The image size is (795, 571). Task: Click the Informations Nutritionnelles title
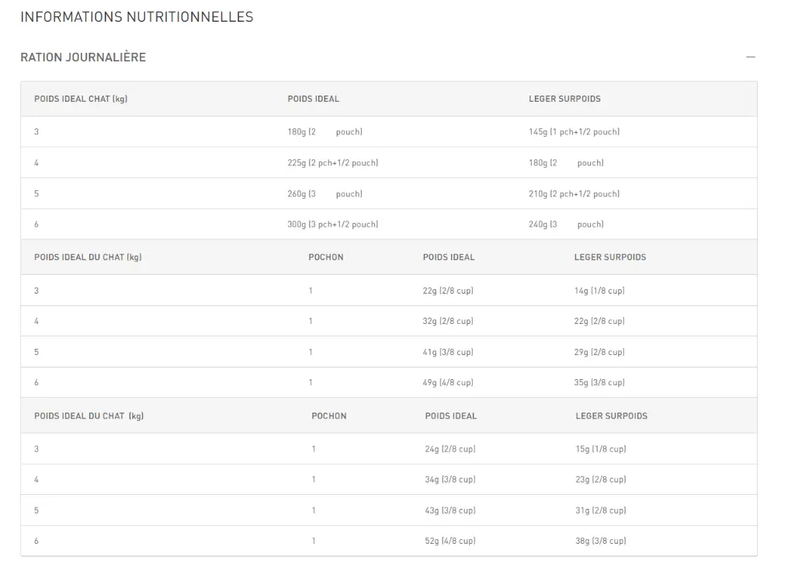tap(137, 17)
